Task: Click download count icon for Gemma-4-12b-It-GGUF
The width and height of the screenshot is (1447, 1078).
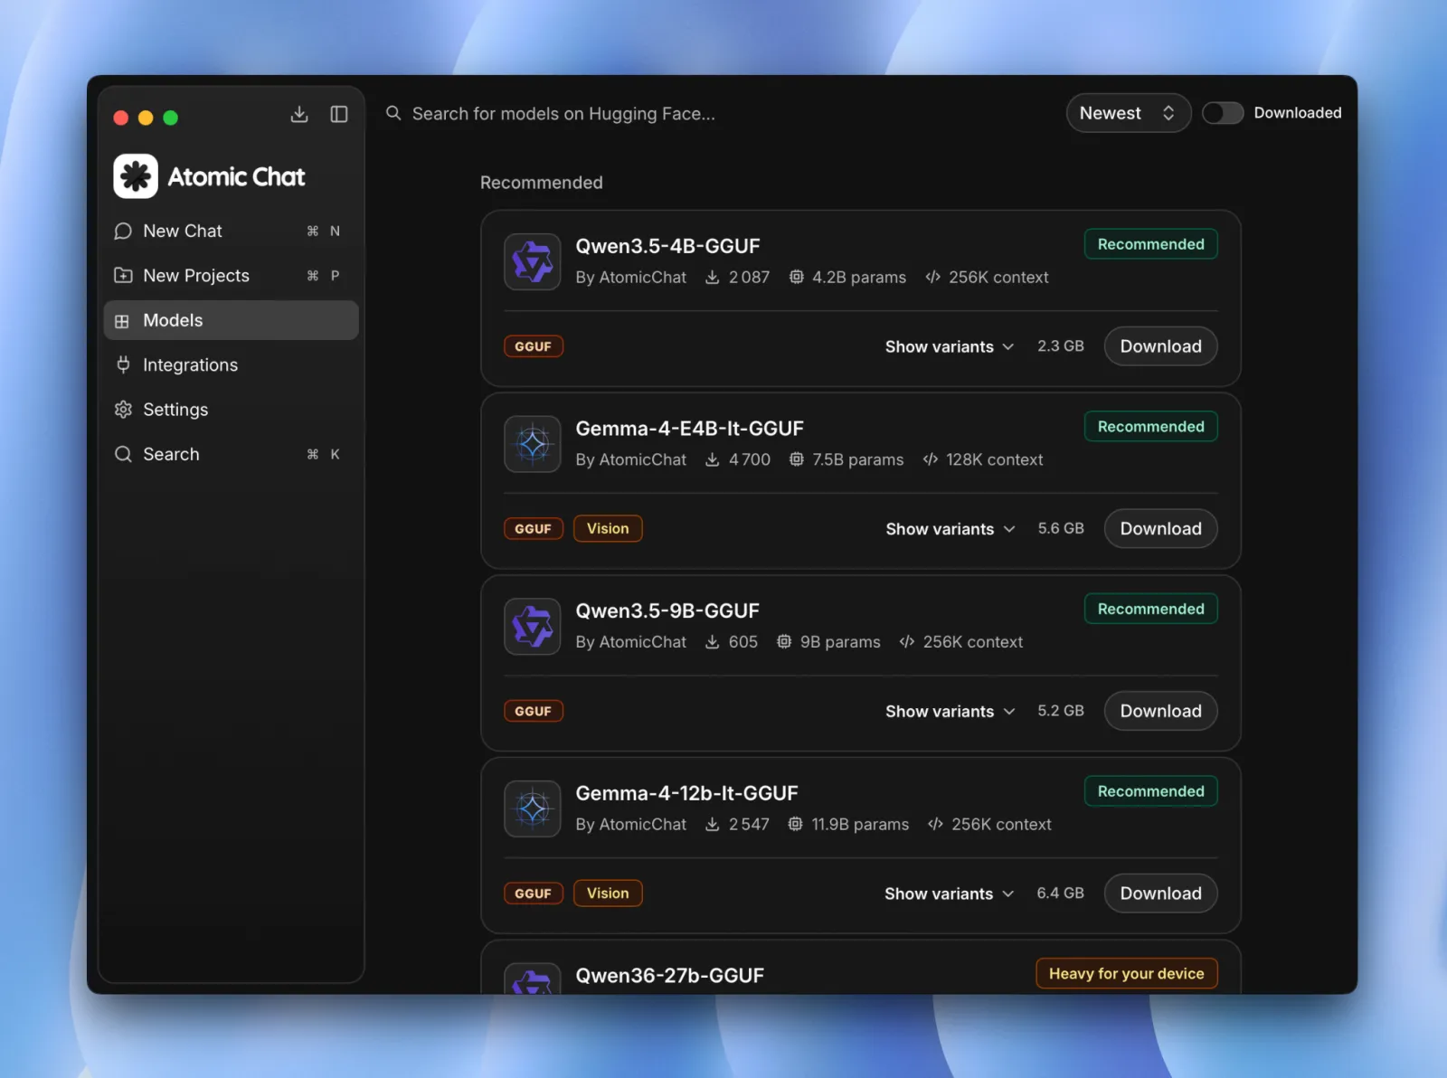Action: [713, 824]
